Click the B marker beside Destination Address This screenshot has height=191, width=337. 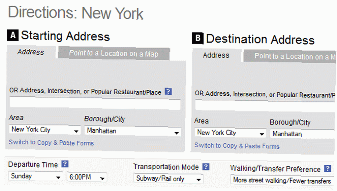pyautogui.click(x=197, y=38)
